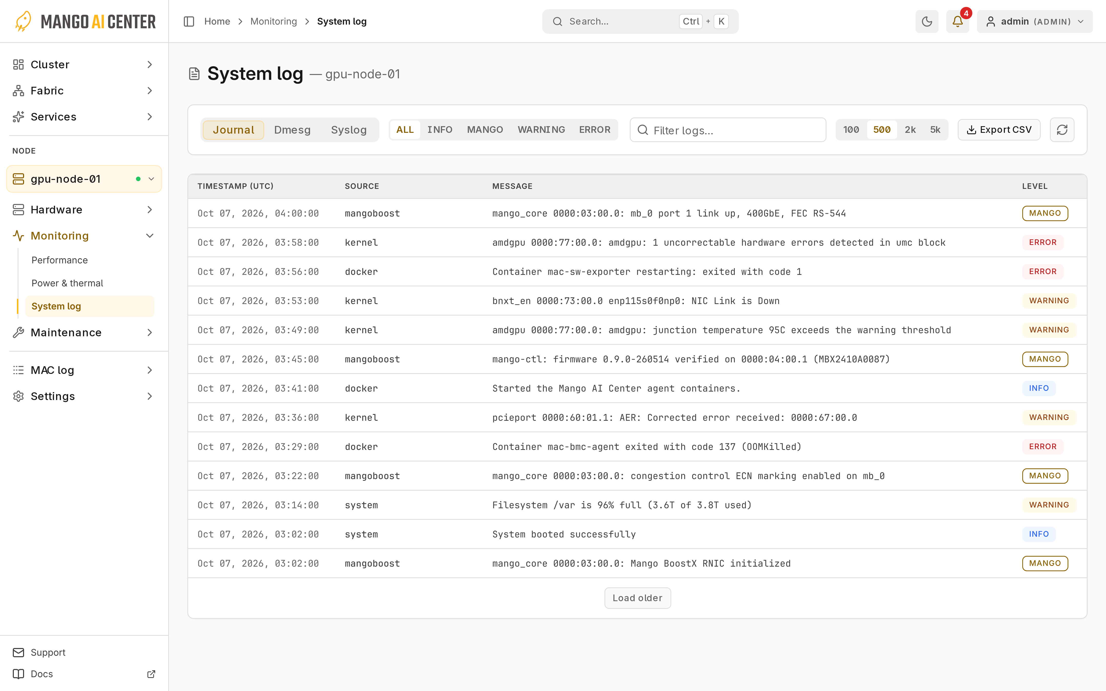This screenshot has width=1106, height=691.
Task: Click the Timestamp (UTC) column header
Action: point(235,186)
